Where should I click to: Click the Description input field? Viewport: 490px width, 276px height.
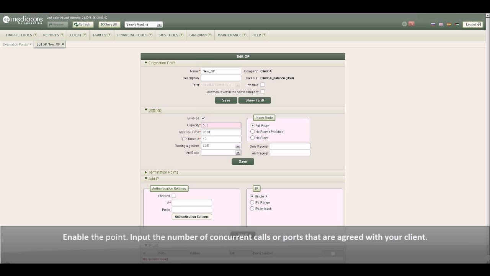click(221, 78)
